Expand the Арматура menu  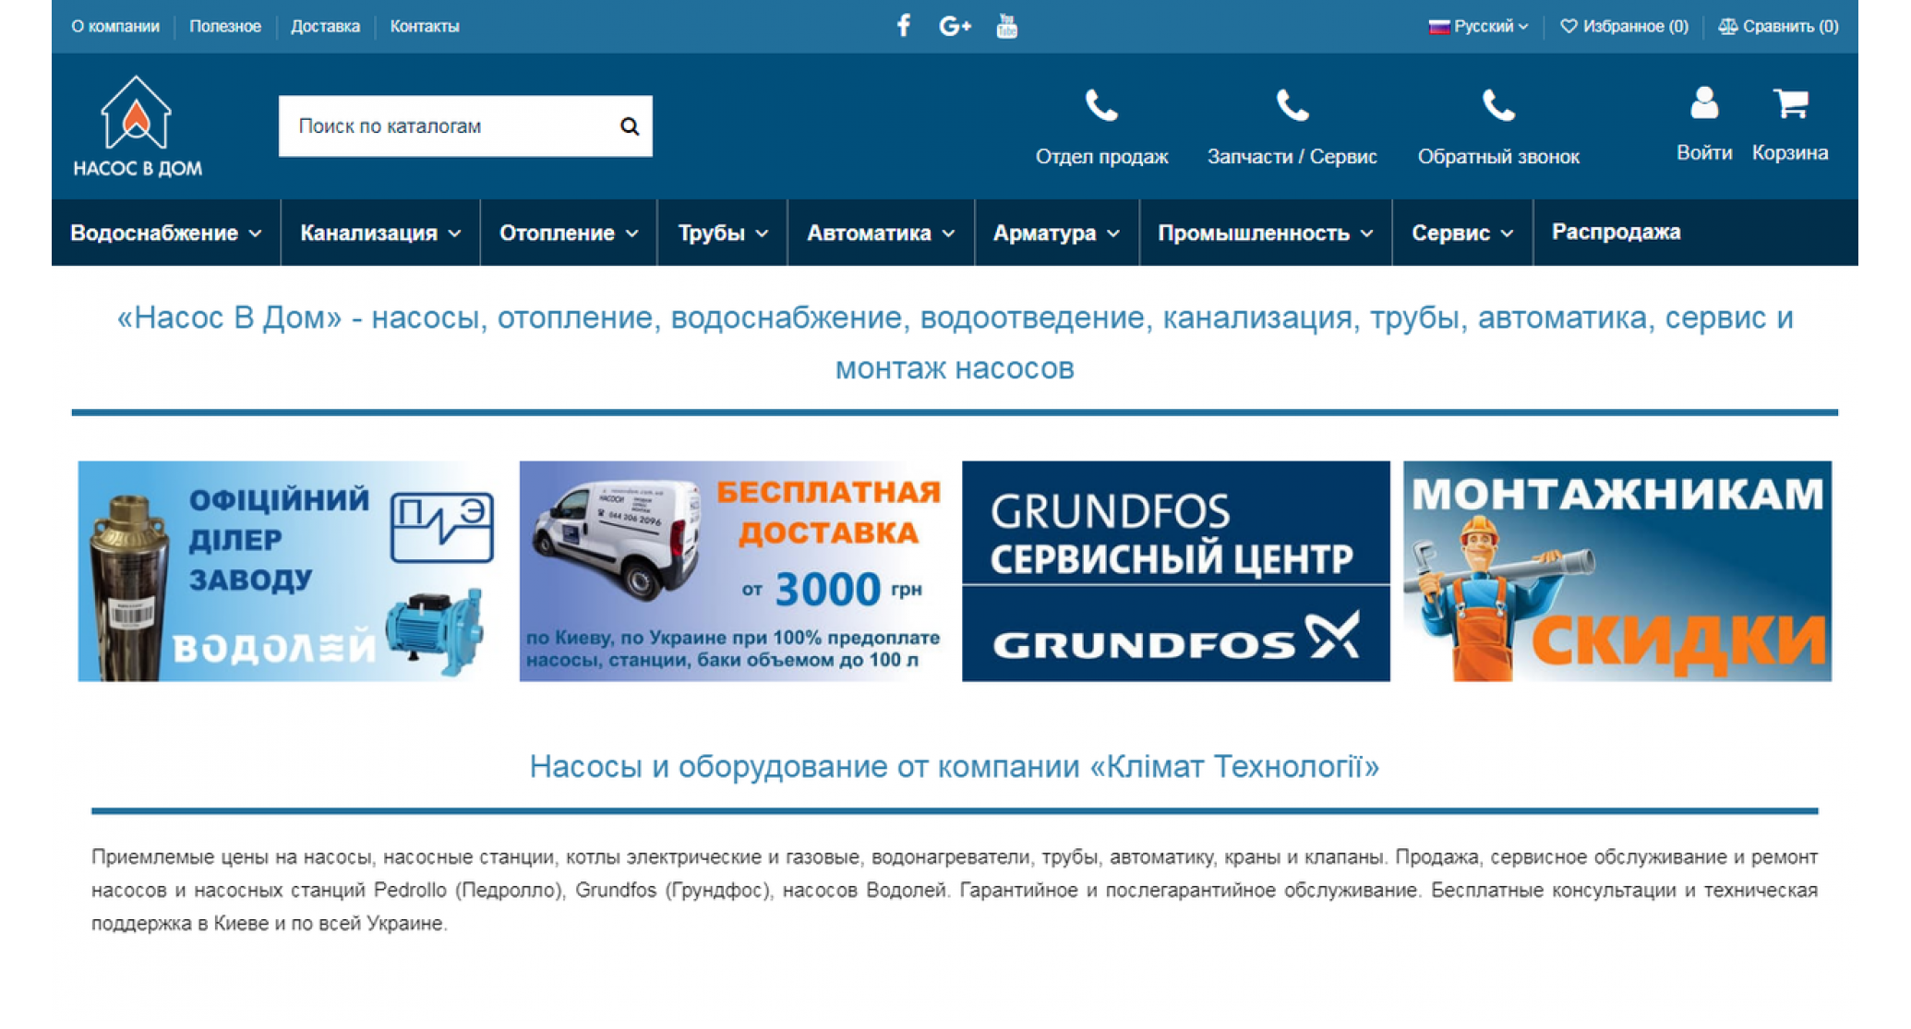(x=1057, y=233)
